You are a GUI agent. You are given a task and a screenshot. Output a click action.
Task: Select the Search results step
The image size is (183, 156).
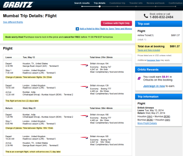tap(82, 3)
